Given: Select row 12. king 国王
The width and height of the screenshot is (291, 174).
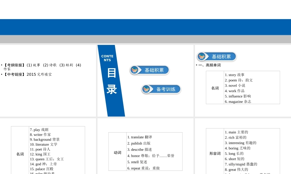Looking at the screenshot, I should 40,154.
